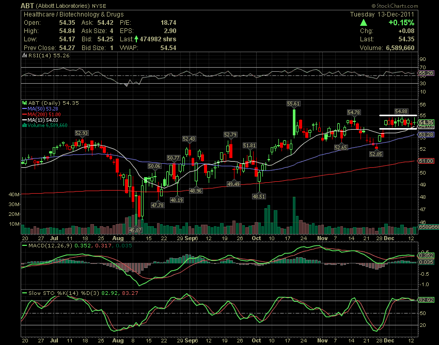Image resolution: width=439 pixels, height=345 pixels.
Task: Click the 51.00 MA(200) axis tag
Action: (426, 161)
